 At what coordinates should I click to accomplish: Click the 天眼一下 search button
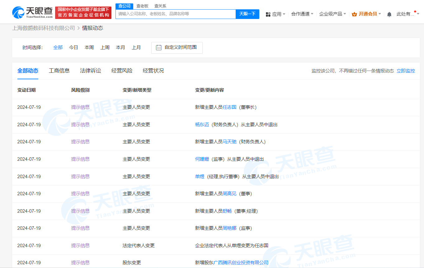pyautogui.click(x=247, y=14)
